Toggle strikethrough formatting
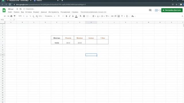This screenshot has width=184, height=103. tap(73, 16)
